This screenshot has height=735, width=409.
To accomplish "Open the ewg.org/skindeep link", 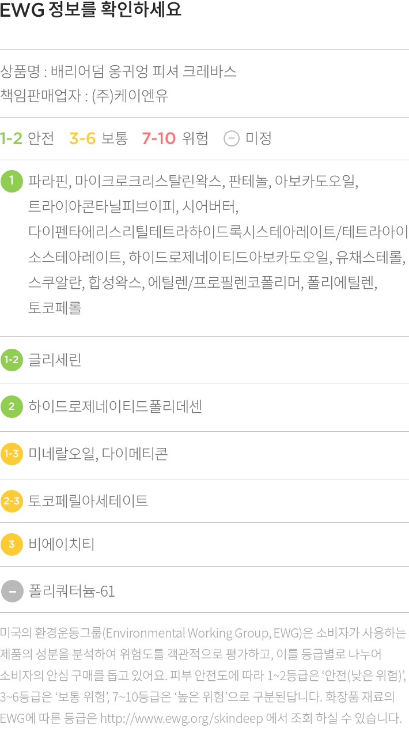I will [x=181, y=718].
